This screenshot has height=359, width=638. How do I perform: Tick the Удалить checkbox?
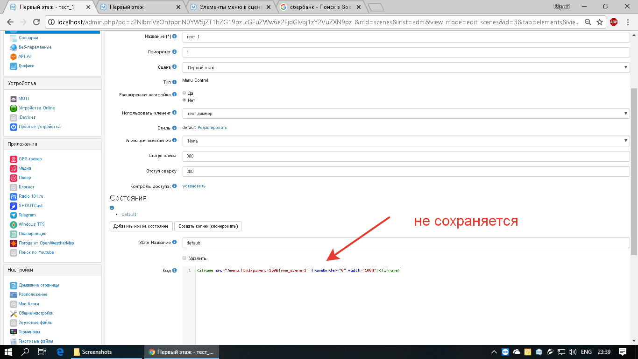click(184, 258)
